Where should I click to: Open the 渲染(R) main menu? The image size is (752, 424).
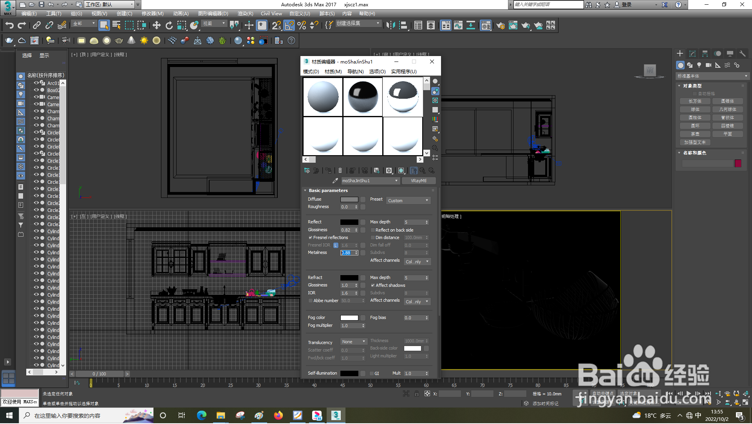245,14
